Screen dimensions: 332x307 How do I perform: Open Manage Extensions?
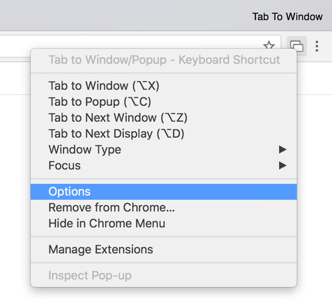pos(101,250)
